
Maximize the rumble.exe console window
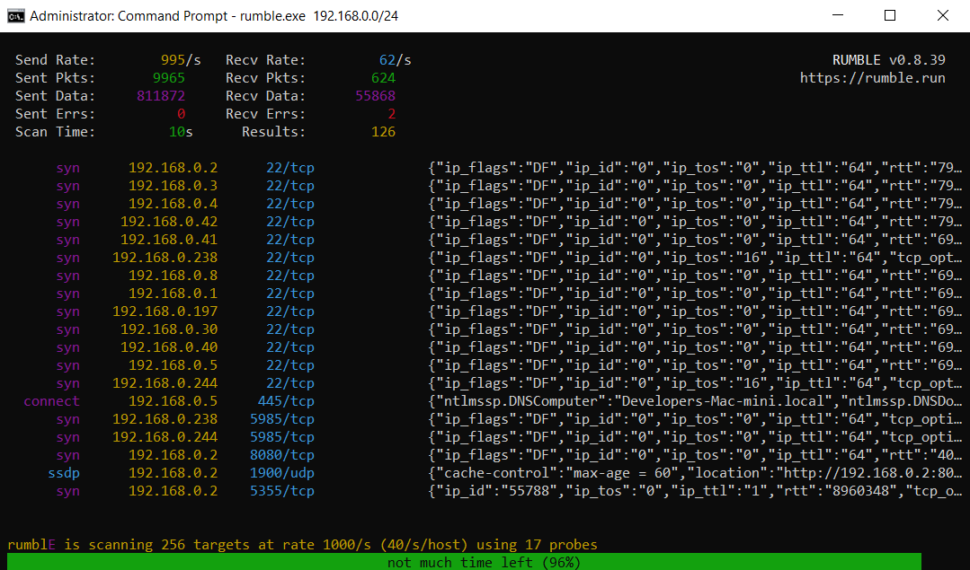[x=890, y=16]
